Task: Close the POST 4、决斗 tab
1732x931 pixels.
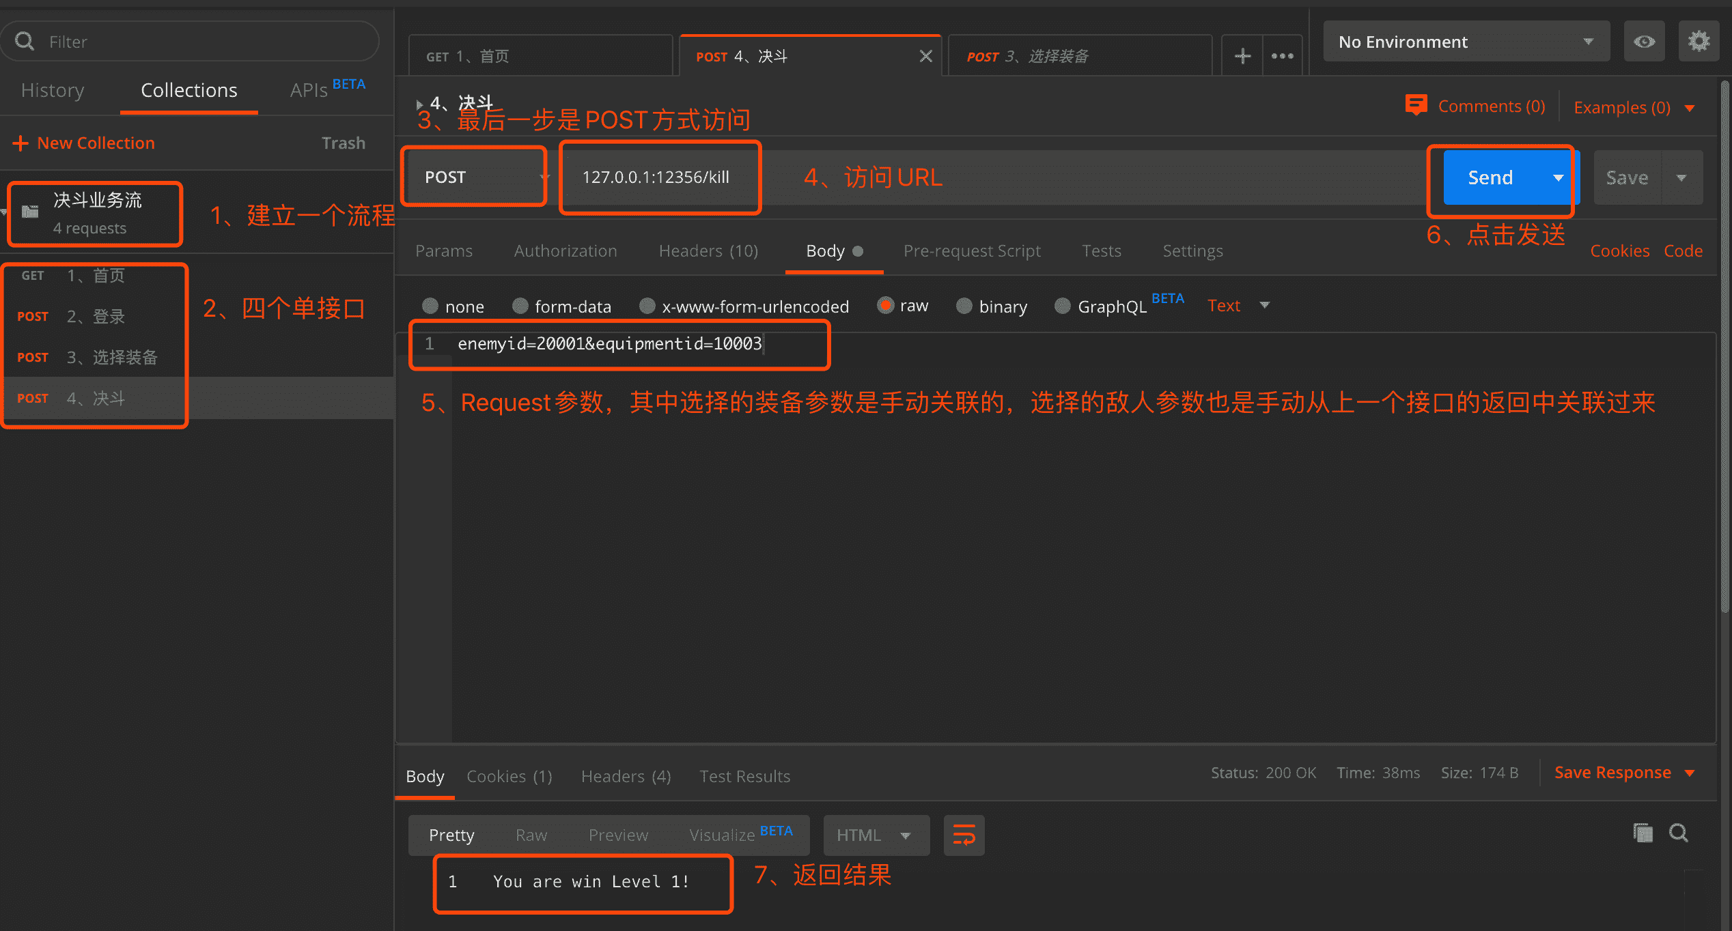Action: pos(925,57)
